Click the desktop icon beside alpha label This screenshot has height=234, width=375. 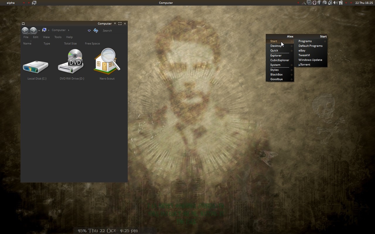click(34, 3)
